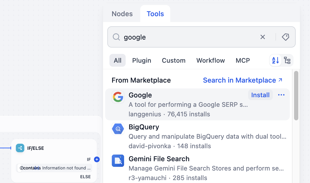Click the ELSE branch label

(x=86, y=177)
